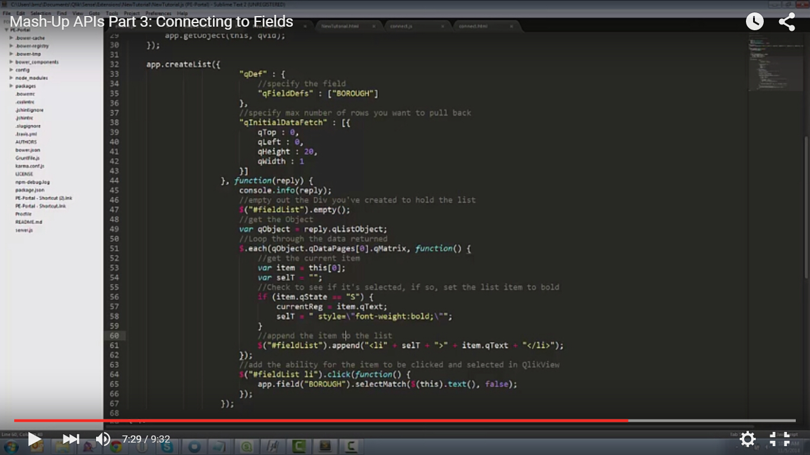Open AUTHORS file in sidebar
This screenshot has height=455, width=810.
click(26, 142)
